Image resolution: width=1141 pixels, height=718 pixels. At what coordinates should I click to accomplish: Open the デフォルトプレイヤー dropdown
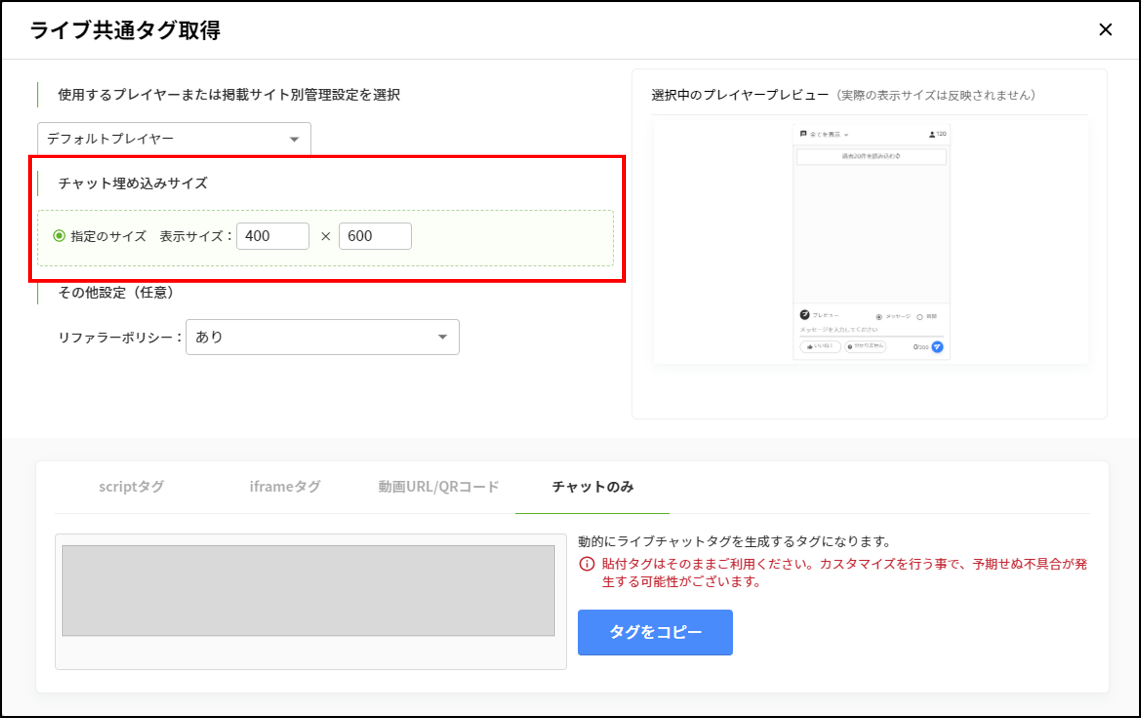(174, 139)
